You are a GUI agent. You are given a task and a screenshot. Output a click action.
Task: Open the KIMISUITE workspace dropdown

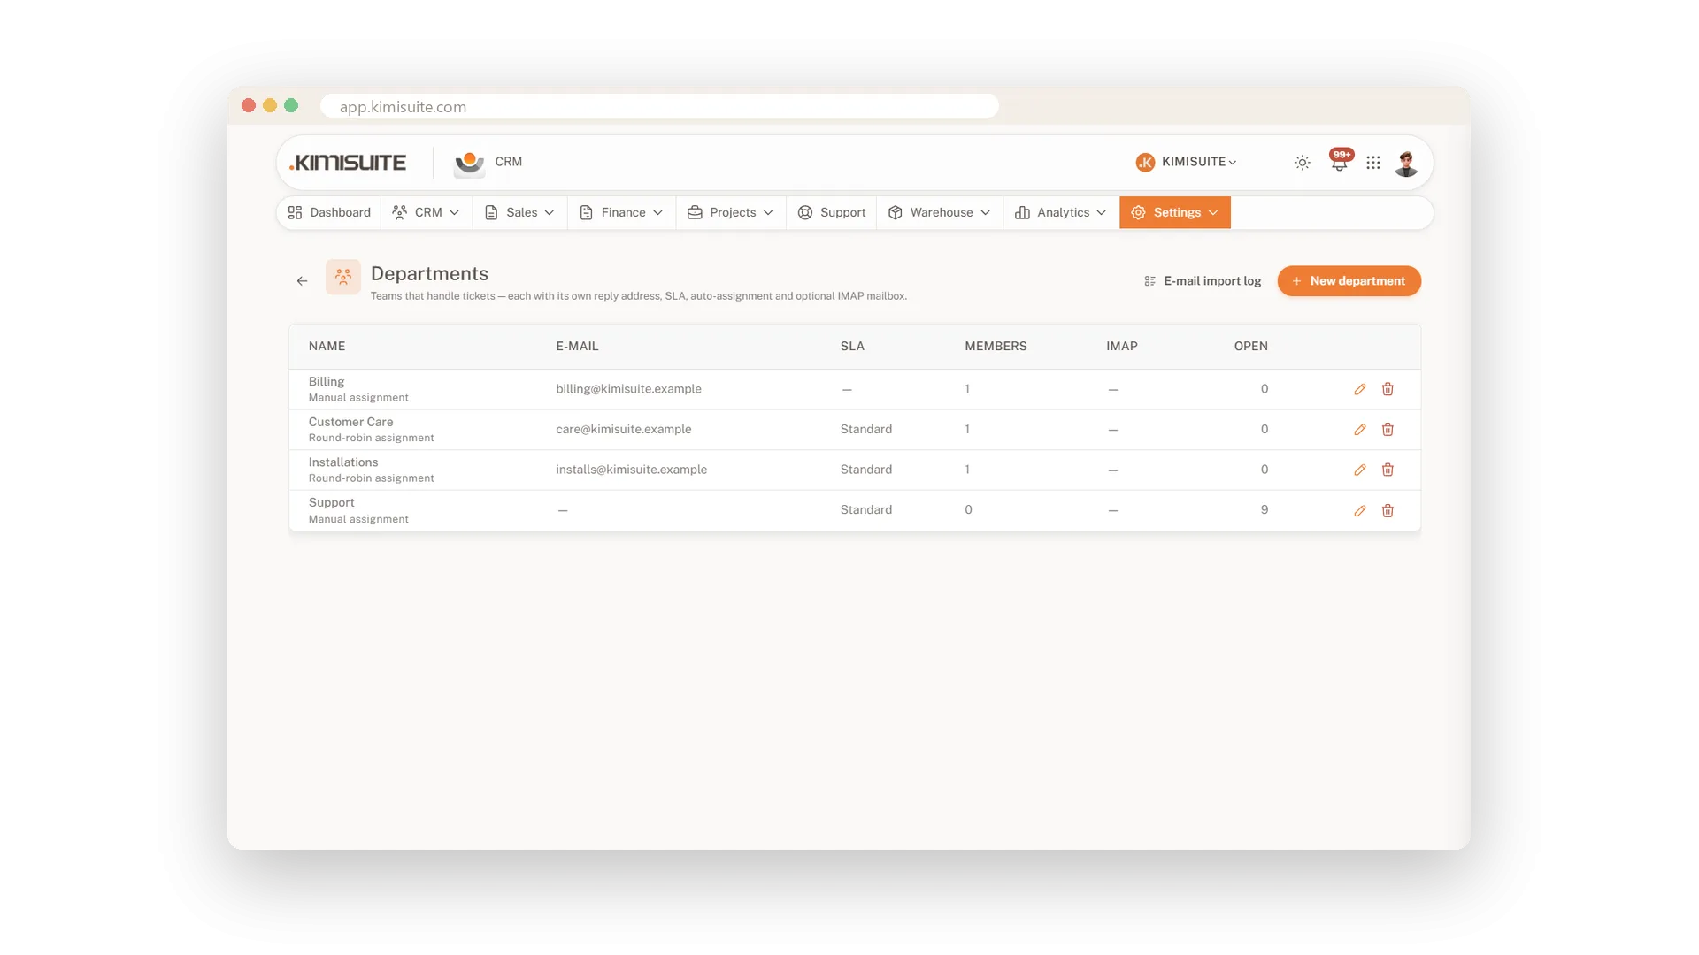point(1186,162)
